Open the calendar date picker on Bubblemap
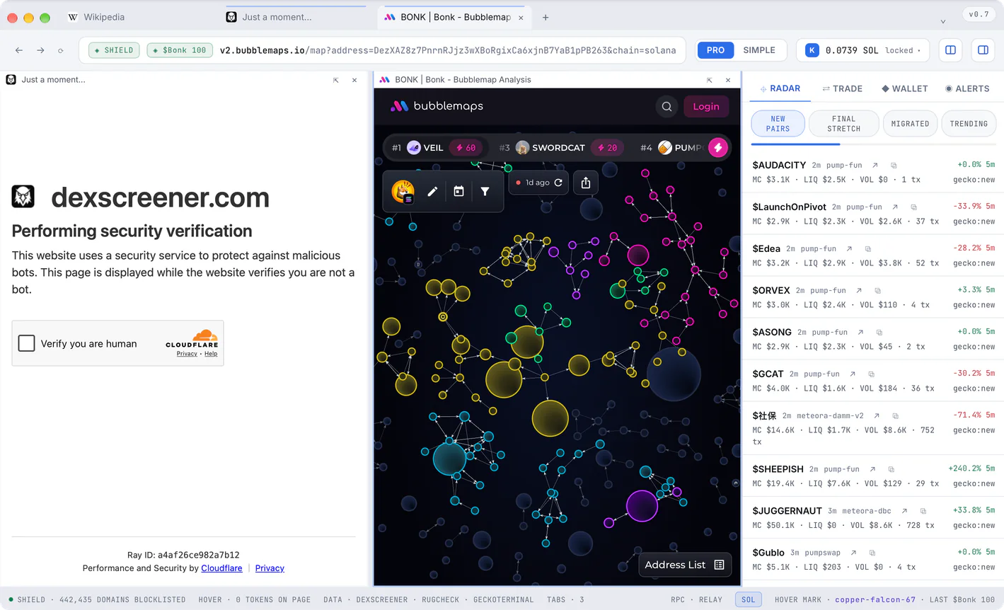 point(458,191)
